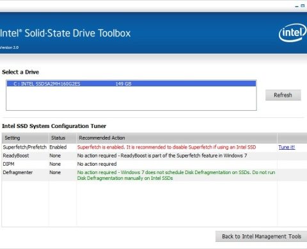Click empty area of drive list box
This screenshot has height=249, width=307.
pos(131,98)
